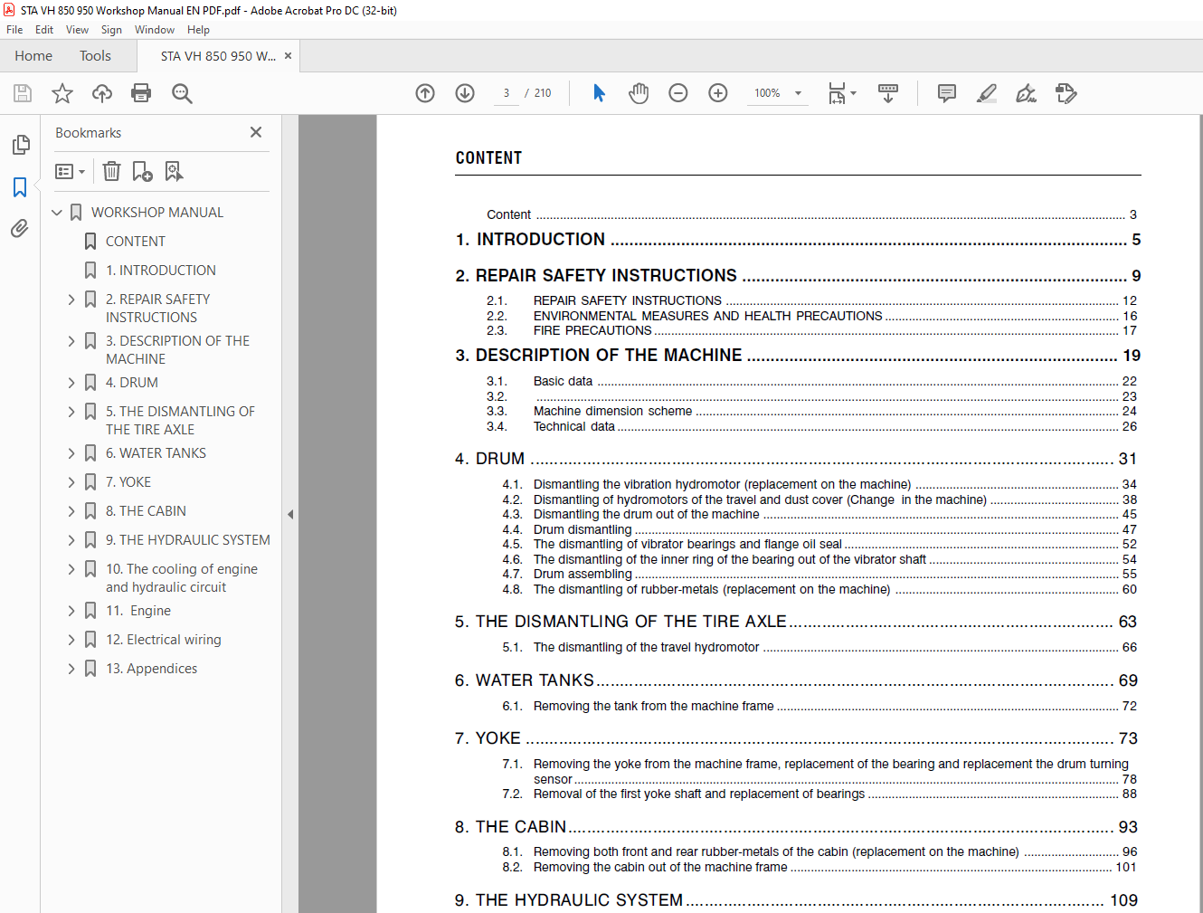Open the Window menu
The height and width of the screenshot is (913, 1203).
pyautogui.click(x=155, y=30)
